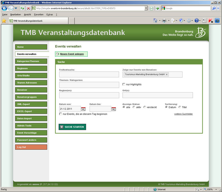222x192 pixels.
Task: Select the versteckt Anzeige-Status radio button
Action: click(145, 107)
